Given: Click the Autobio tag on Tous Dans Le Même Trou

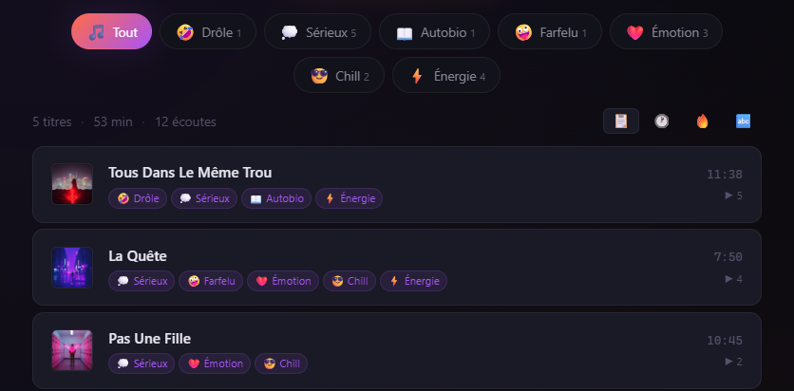Looking at the screenshot, I should pyautogui.click(x=276, y=198).
